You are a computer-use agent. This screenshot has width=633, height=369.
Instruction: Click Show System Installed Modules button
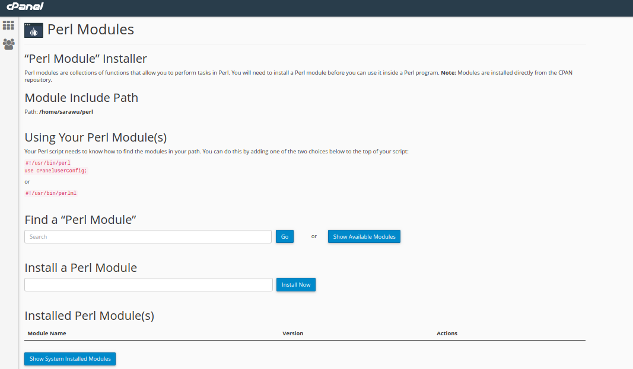tap(70, 359)
